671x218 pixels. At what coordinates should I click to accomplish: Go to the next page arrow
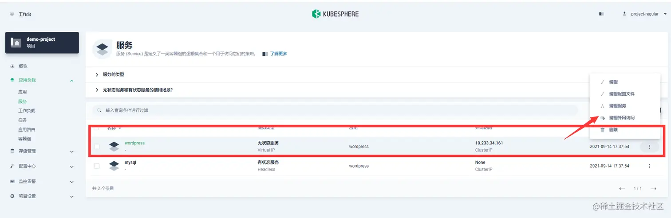pyautogui.click(x=653, y=189)
